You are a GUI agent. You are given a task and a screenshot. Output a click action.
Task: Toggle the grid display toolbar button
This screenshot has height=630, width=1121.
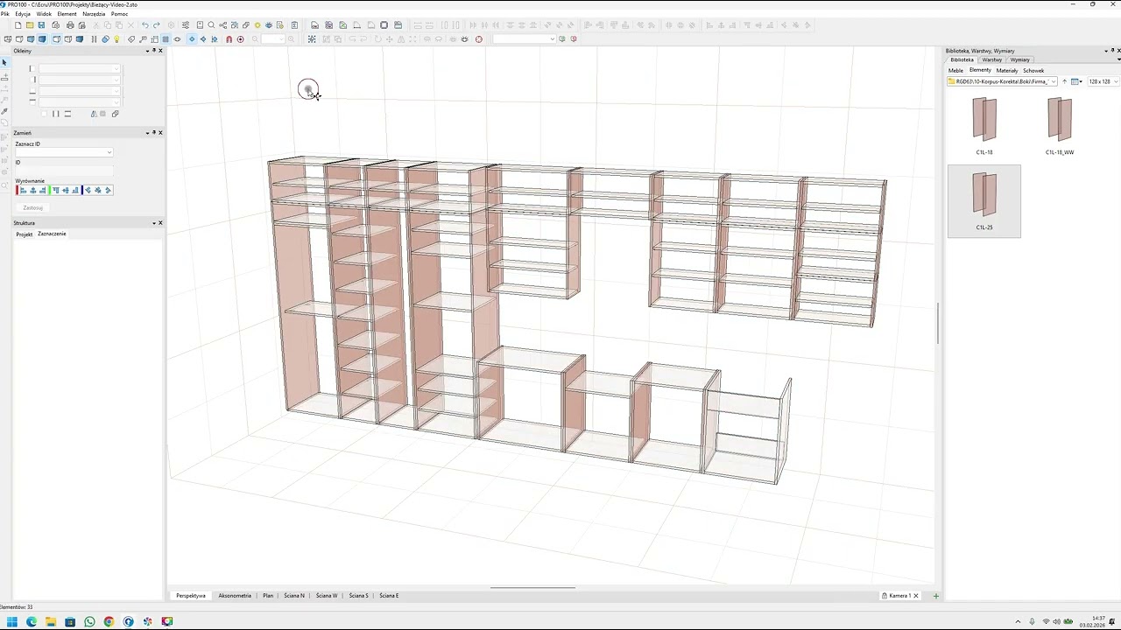coord(166,39)
